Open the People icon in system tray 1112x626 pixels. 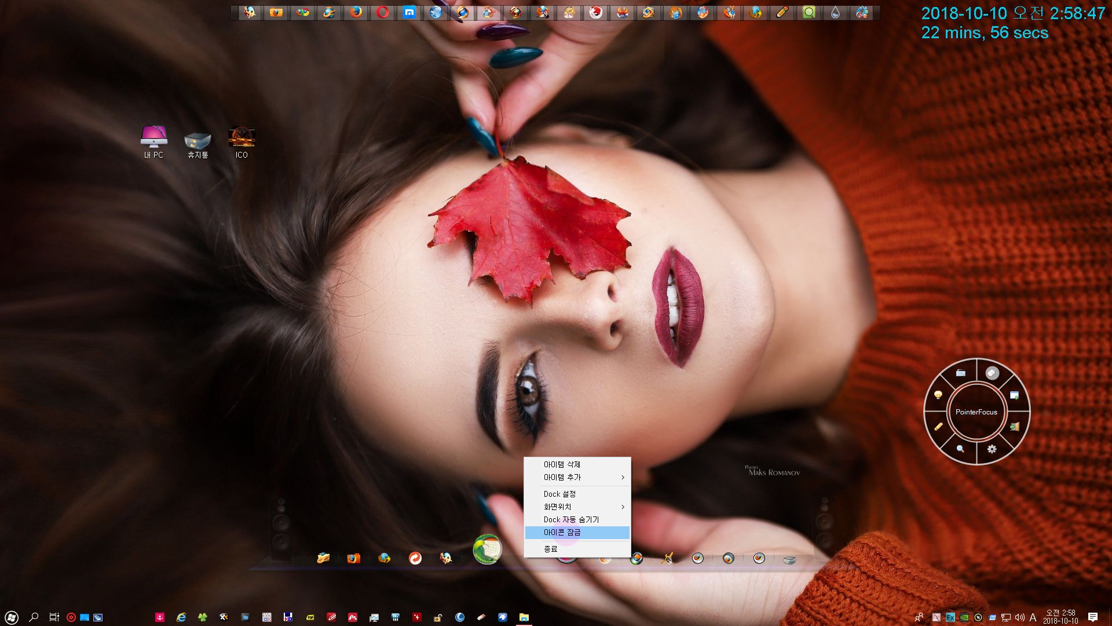919,617
